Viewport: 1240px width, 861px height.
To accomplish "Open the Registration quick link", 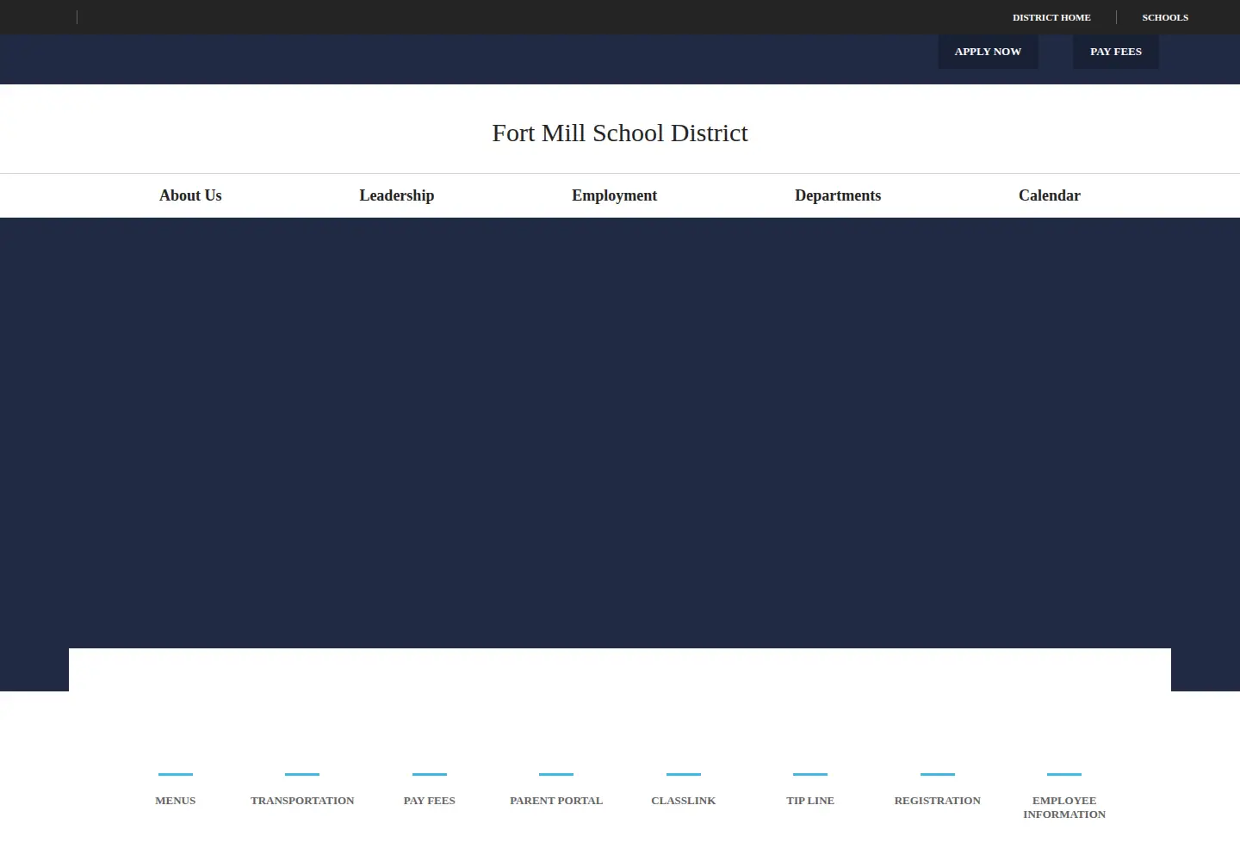I will point(938,801).
